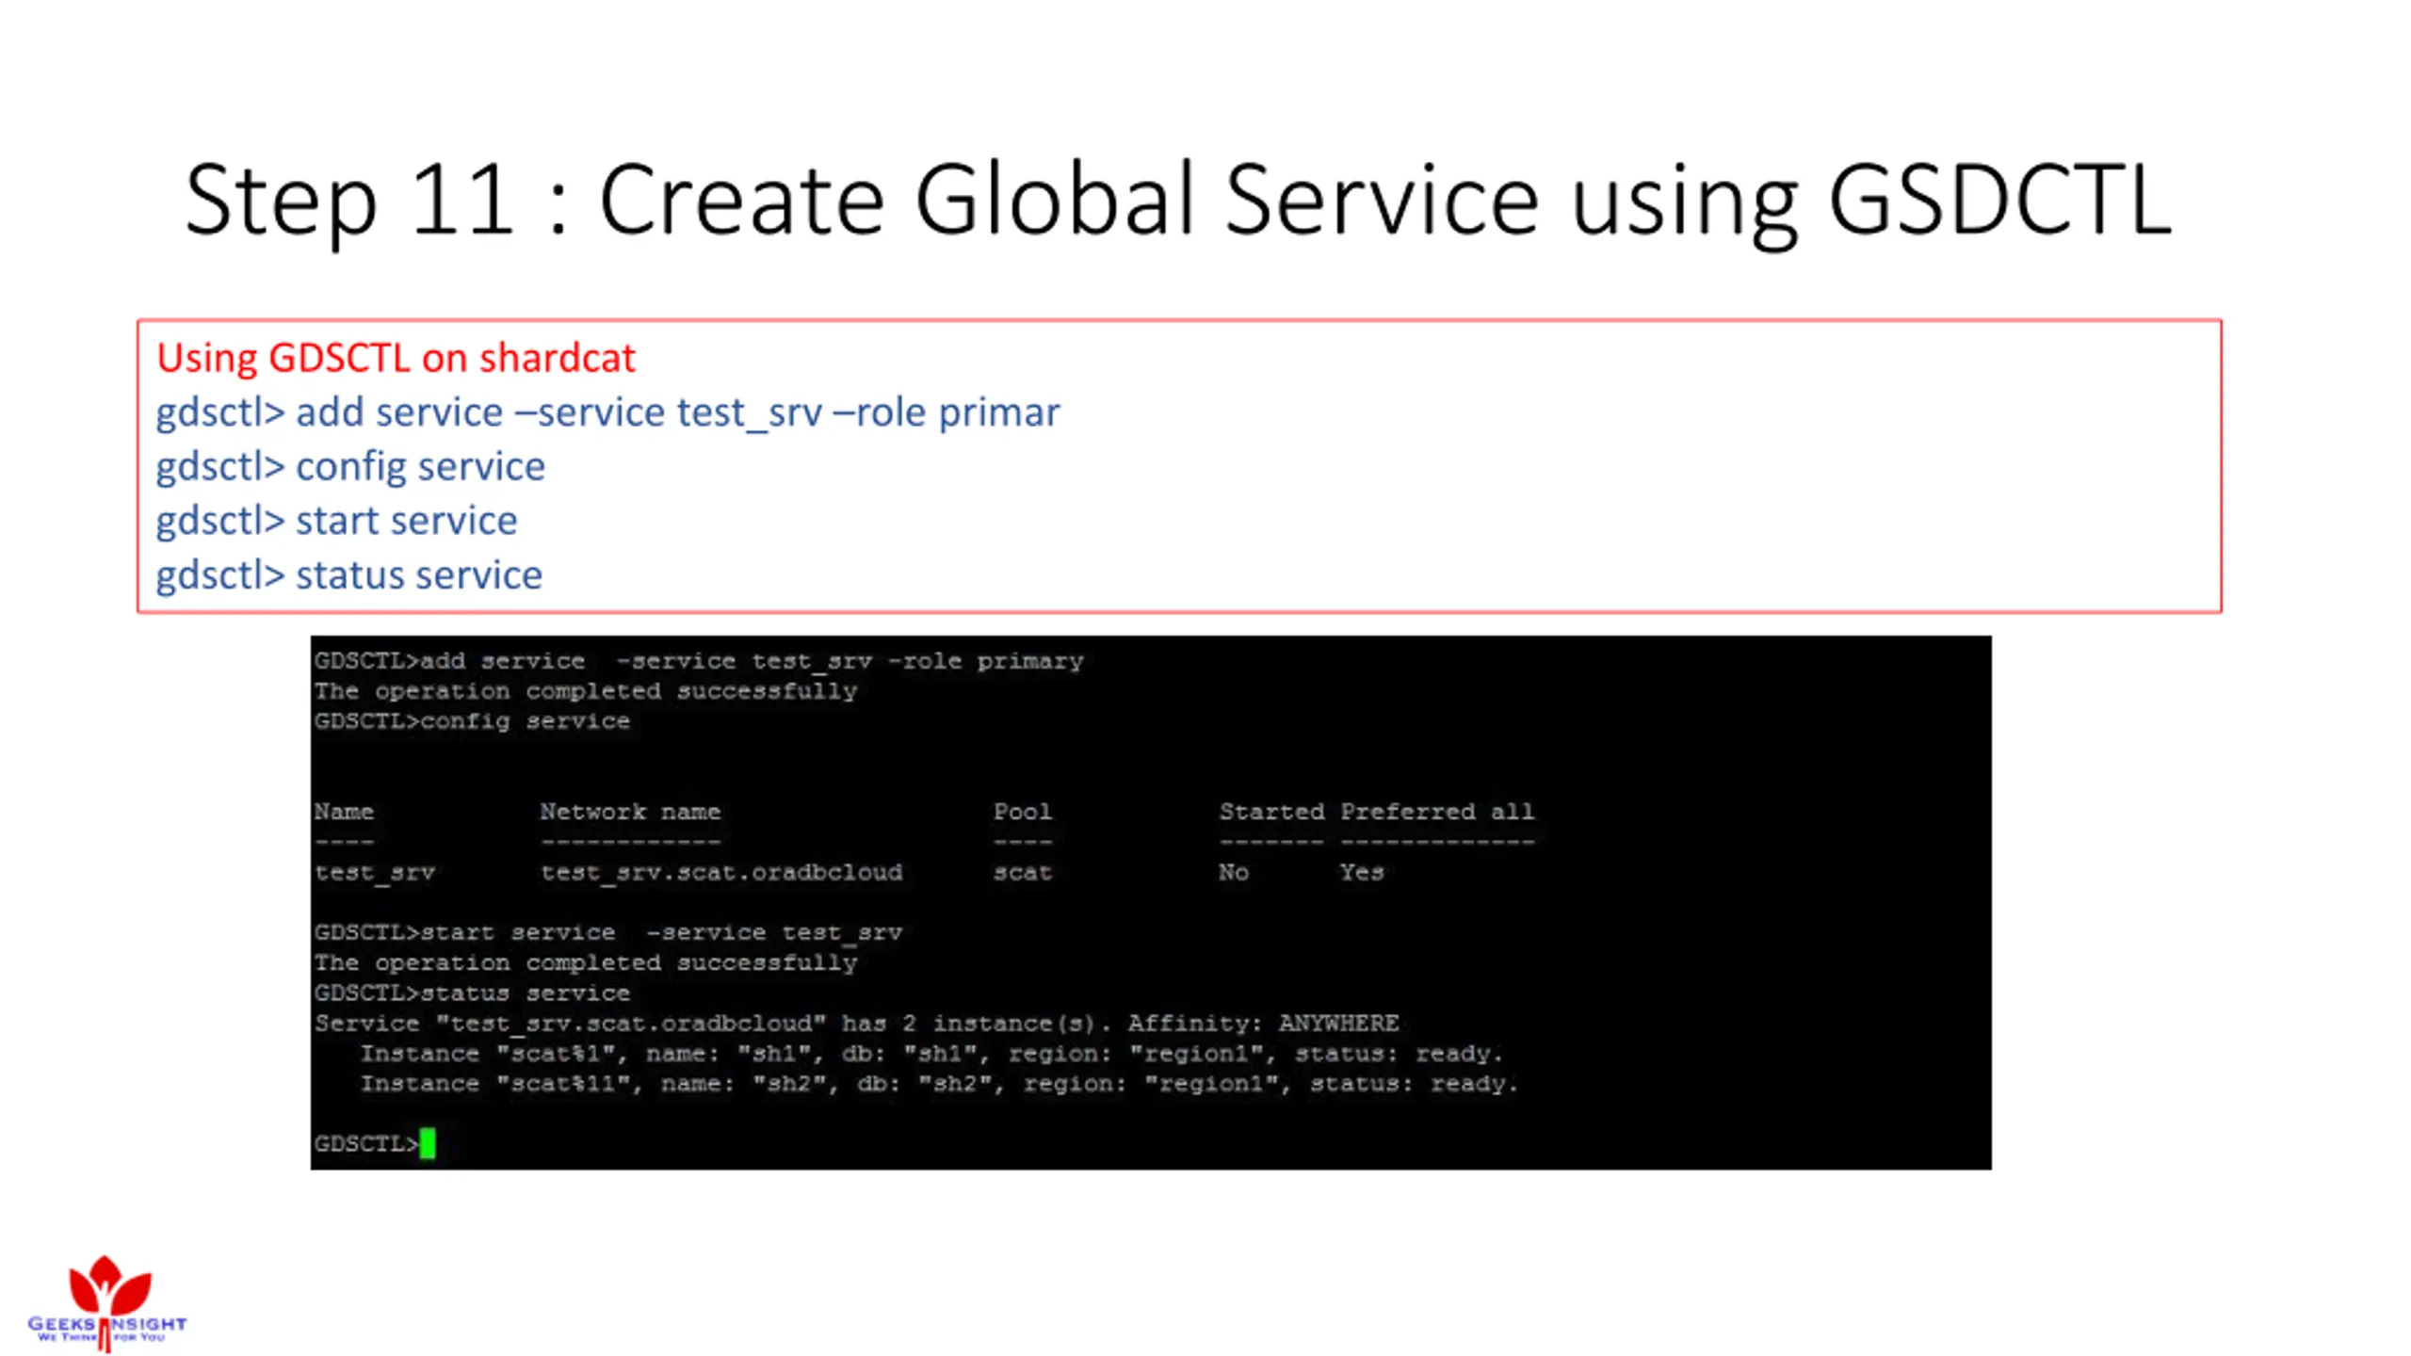Click the Geeks Insight logo

(x=106, y=1303)
